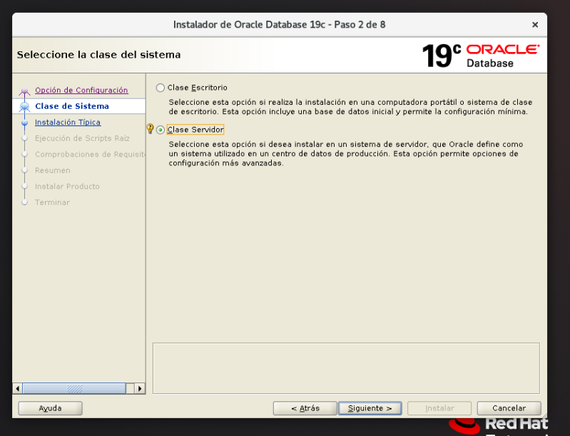Close the Oracle installer window
This screenshot has height=436, width=570.
(535, 25)
